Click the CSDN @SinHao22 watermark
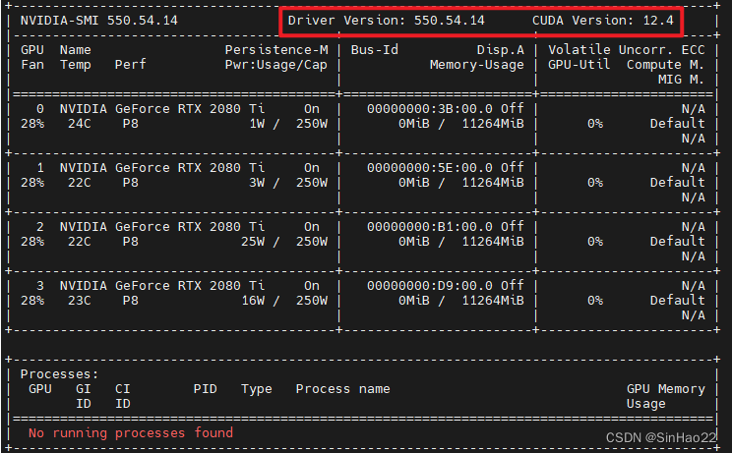 (660, 437)
